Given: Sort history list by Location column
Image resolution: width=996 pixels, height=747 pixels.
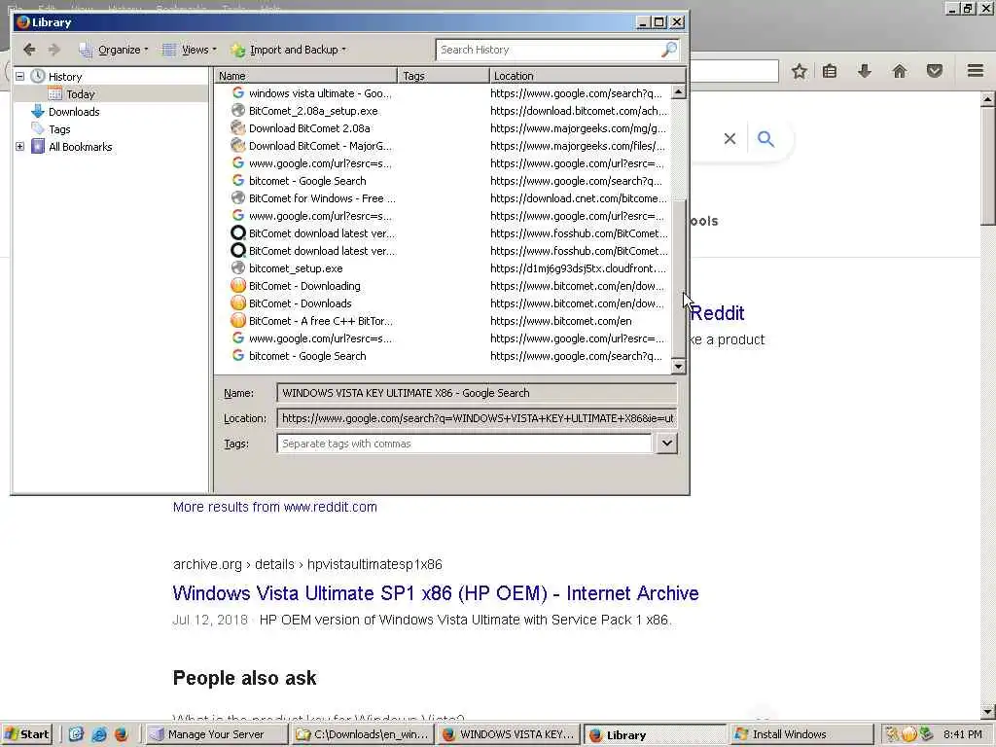Looking at the screenshot, I should (x=587, y=76).
